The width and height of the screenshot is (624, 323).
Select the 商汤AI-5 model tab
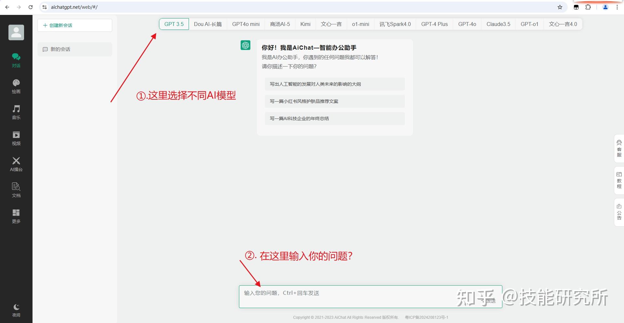coord(280,24)
